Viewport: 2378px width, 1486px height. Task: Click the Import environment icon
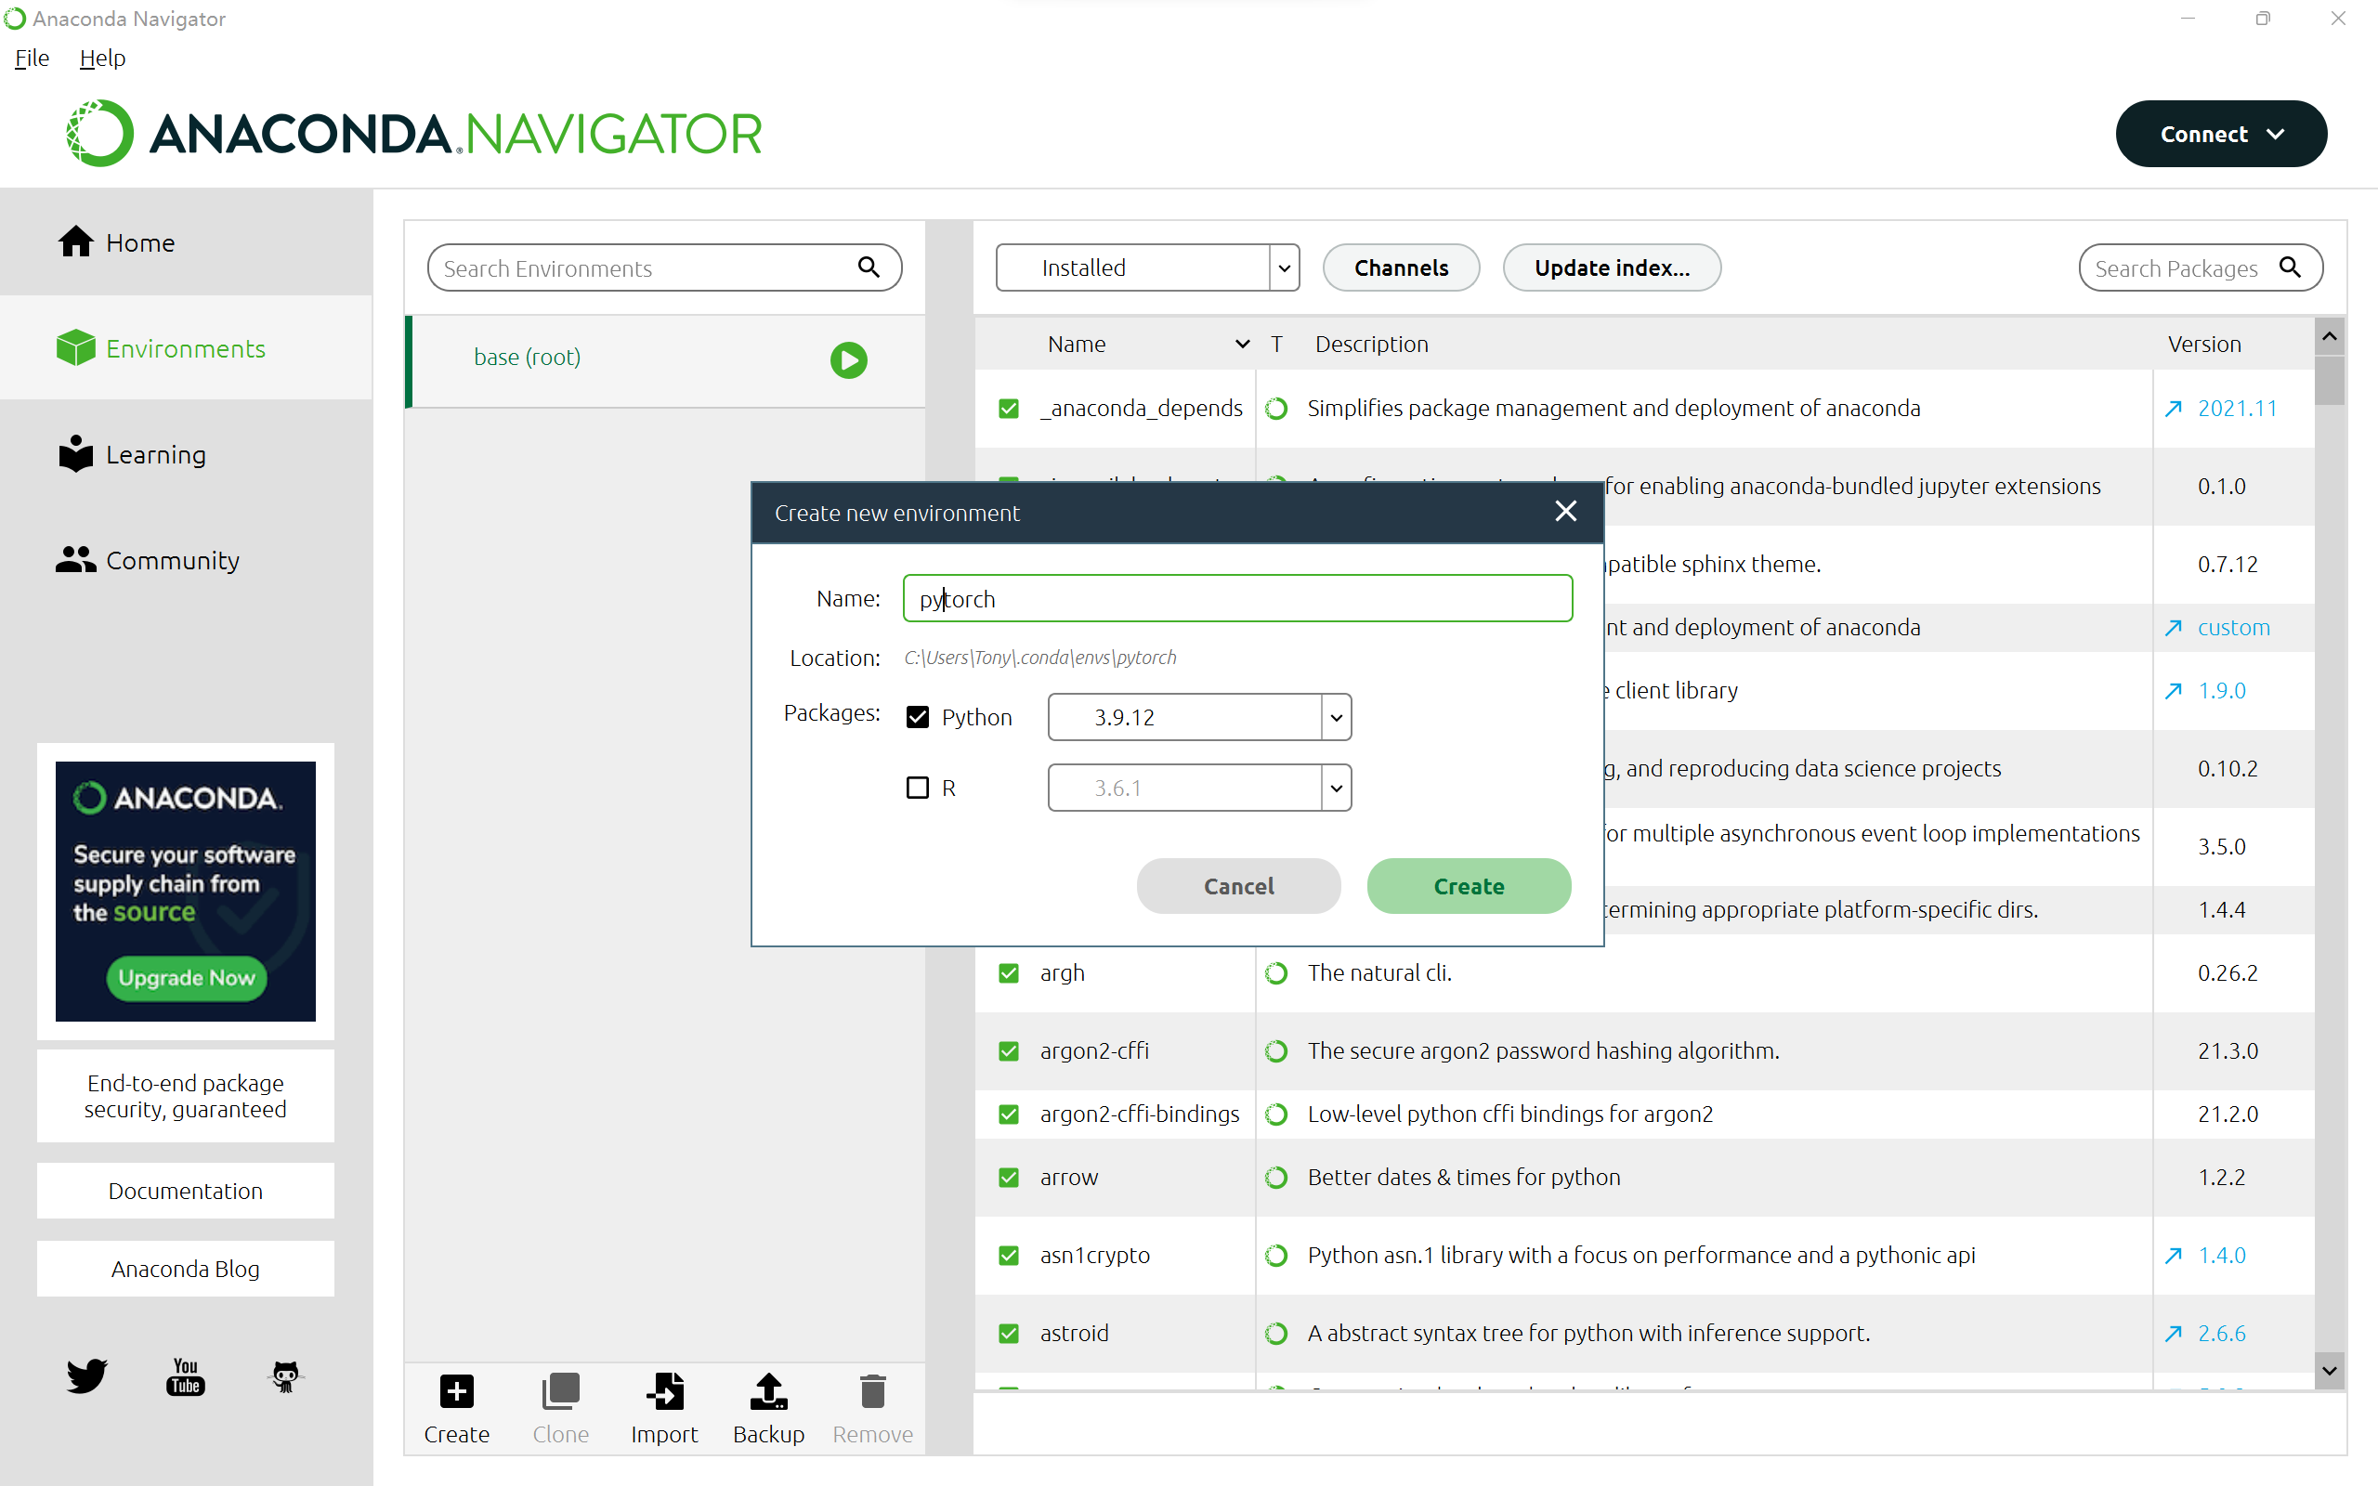point(664,1391)
